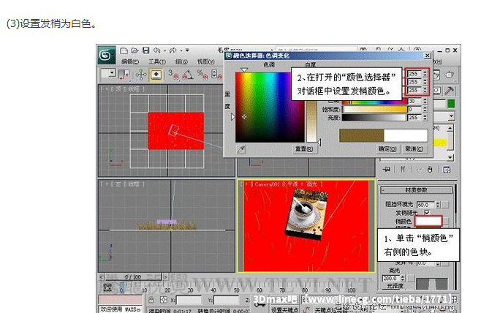Open the undo history dropdown arrow
This screenshot has height=313, width=481.
(x=164, y=50)
